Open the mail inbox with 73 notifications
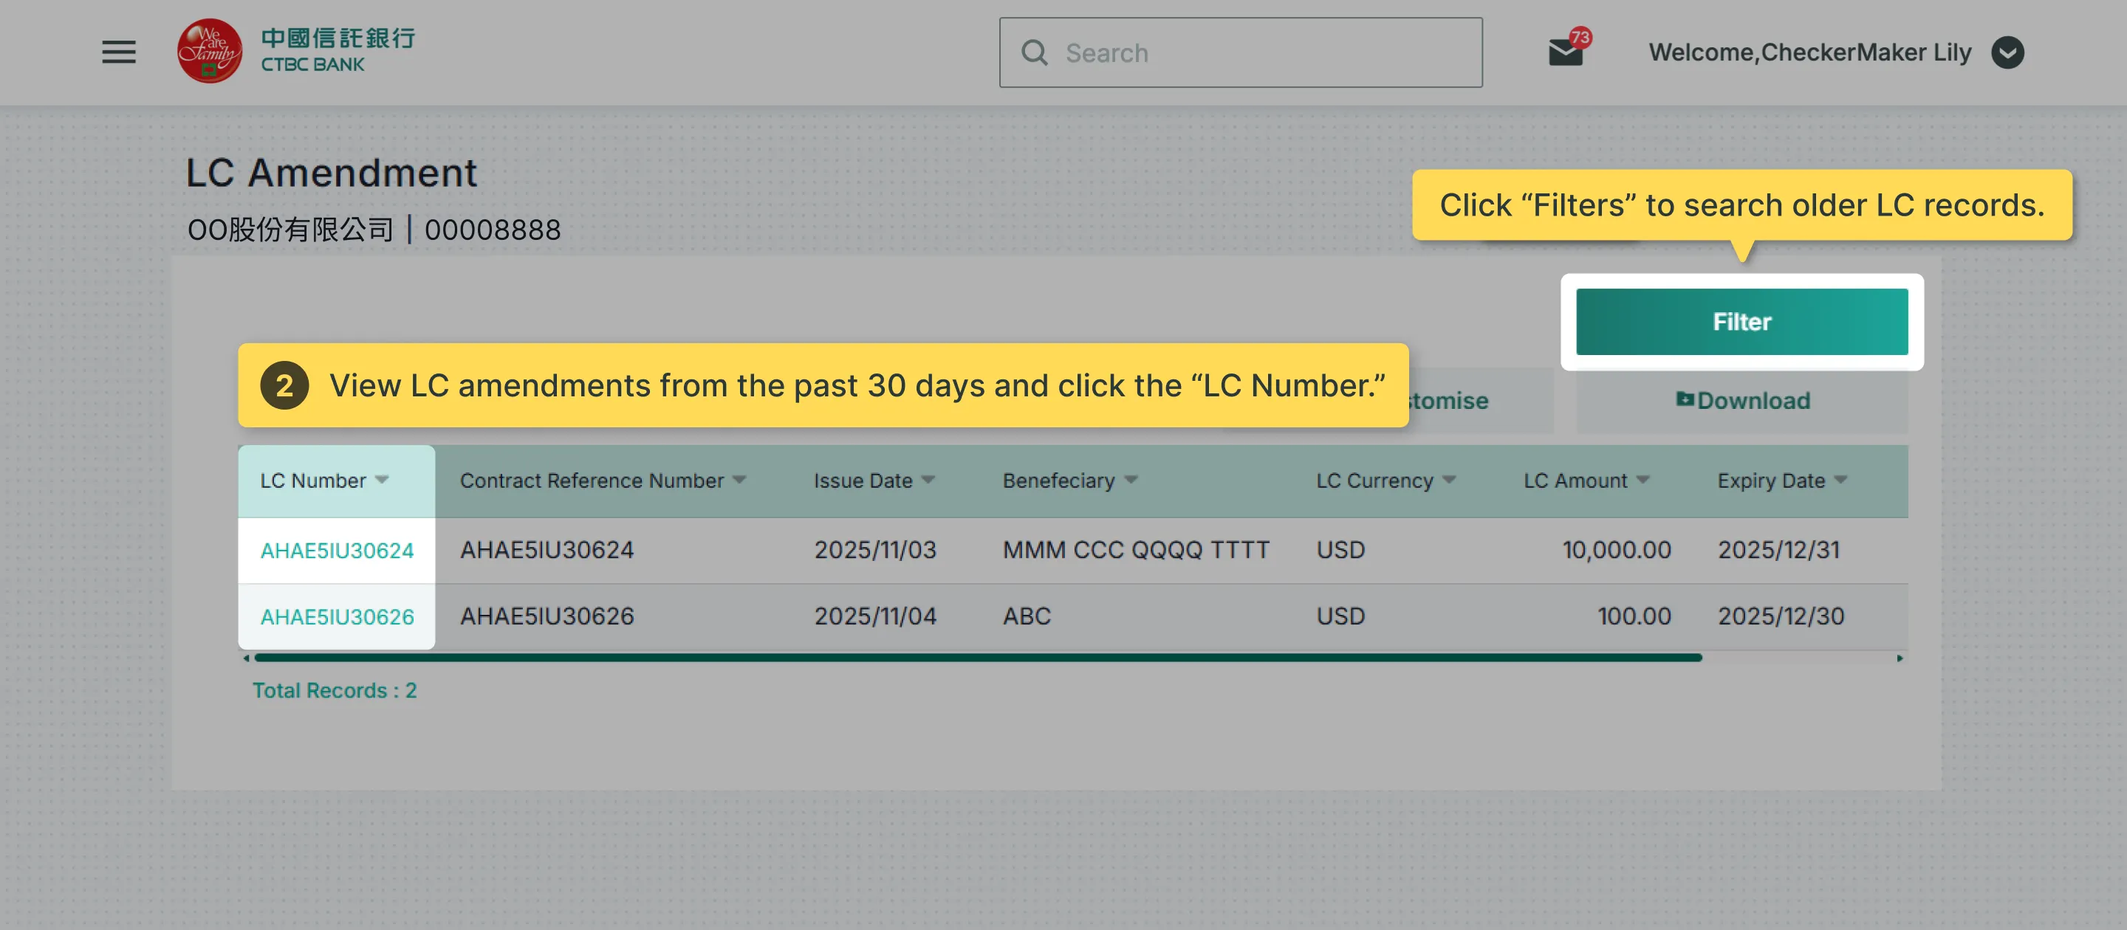 (x=1566, y=52)
